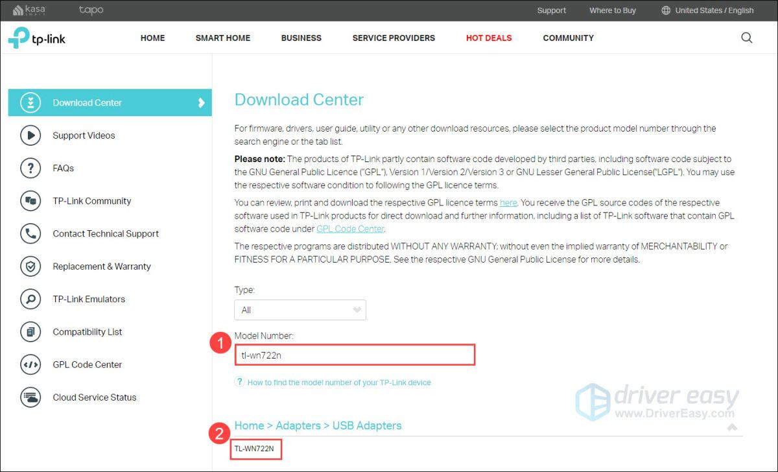The width and height of the screenshot is (778, 472).
Task: Open the BUSINESS menu
Action: click(301, 38)
